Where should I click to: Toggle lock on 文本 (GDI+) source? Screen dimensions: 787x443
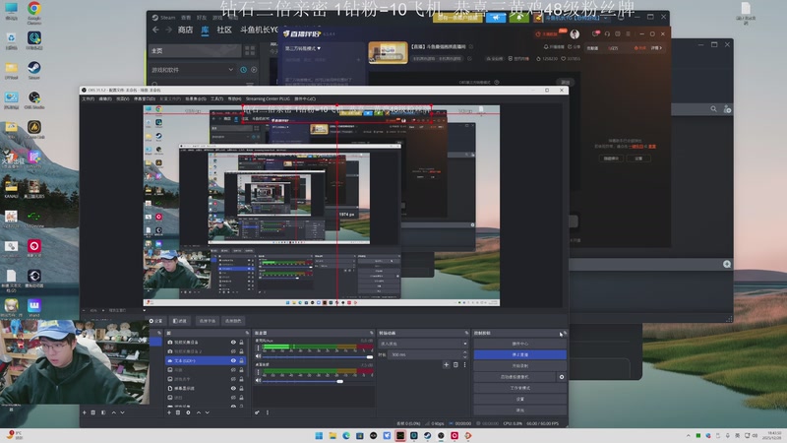(x=241, y=360)
